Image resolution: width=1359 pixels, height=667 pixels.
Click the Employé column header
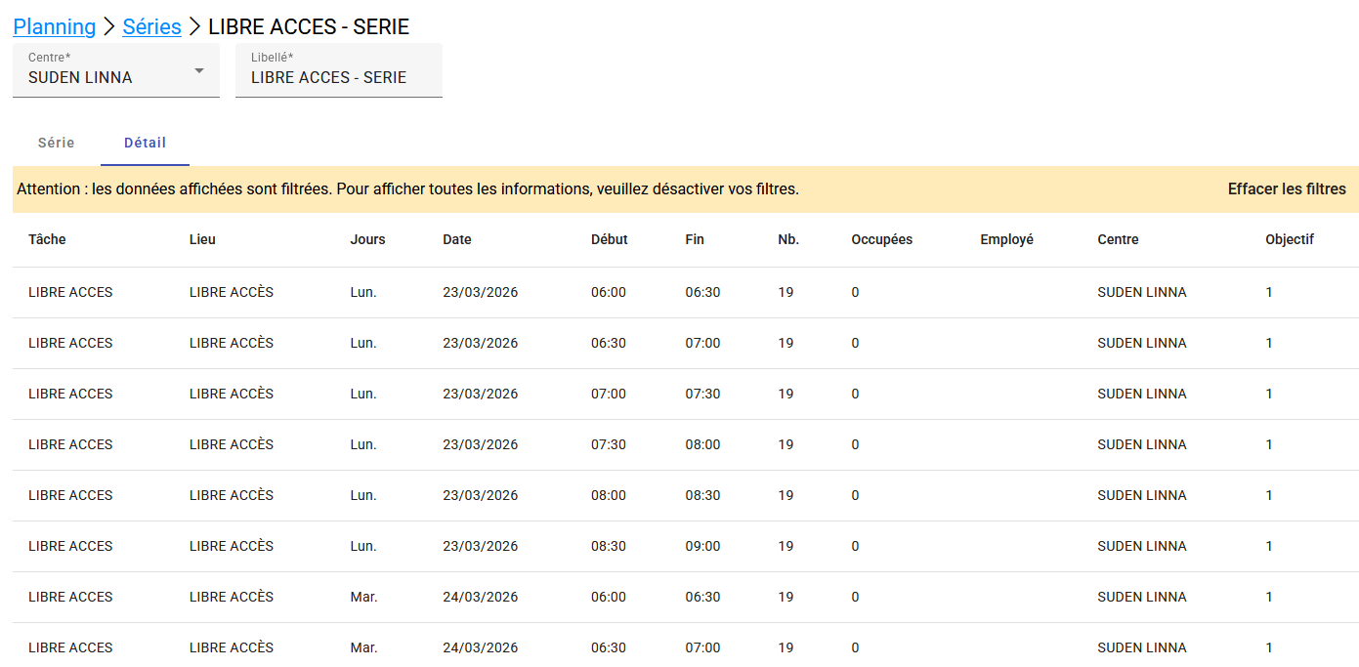[1006, 239]
